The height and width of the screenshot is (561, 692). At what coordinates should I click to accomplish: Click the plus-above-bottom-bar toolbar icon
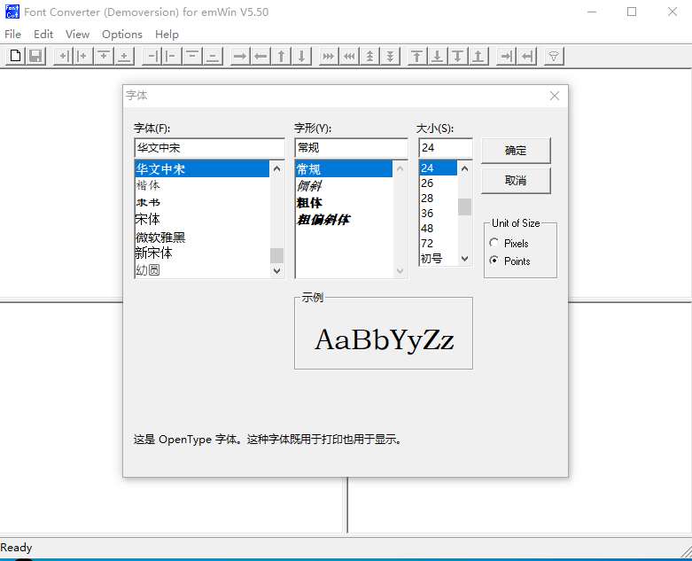pos(124,56)
